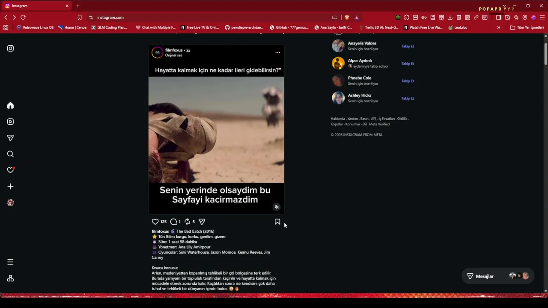Open filmfoxus username in post header
Image resolution: width=548 pixels, height=308 pixels.
[x=174, y=50]
